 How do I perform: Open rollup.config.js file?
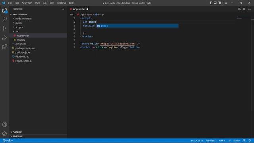point(23,61)
